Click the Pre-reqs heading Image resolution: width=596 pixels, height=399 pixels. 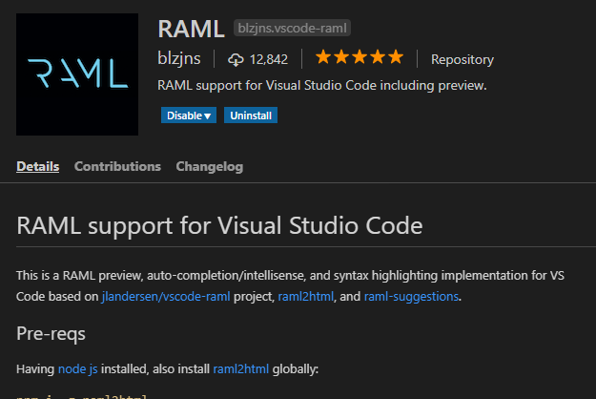point(51,334)
